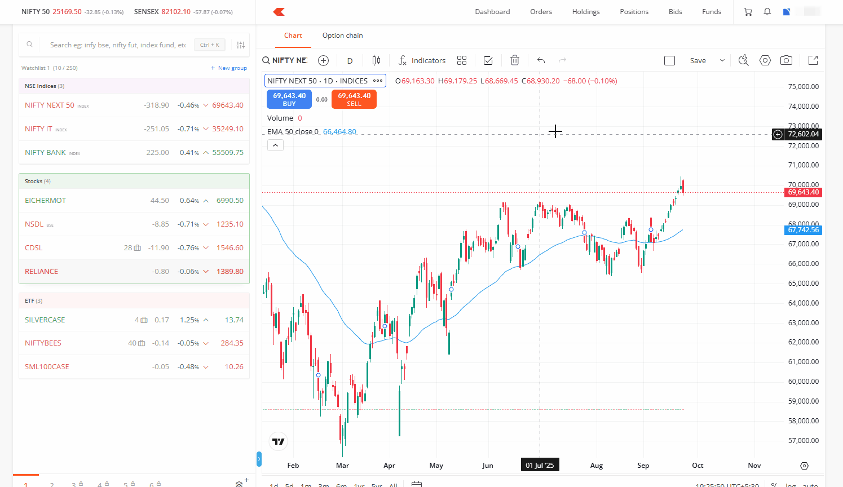Focus the watchlist search field
The height and width of the screenshot is (487, 843).
point(117,45)
